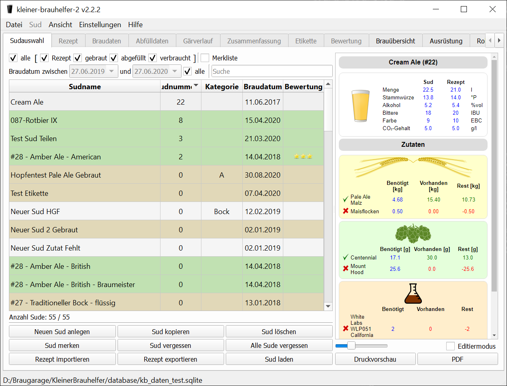Click the zoom slider below the preview
507x386 pixels.
351,346
